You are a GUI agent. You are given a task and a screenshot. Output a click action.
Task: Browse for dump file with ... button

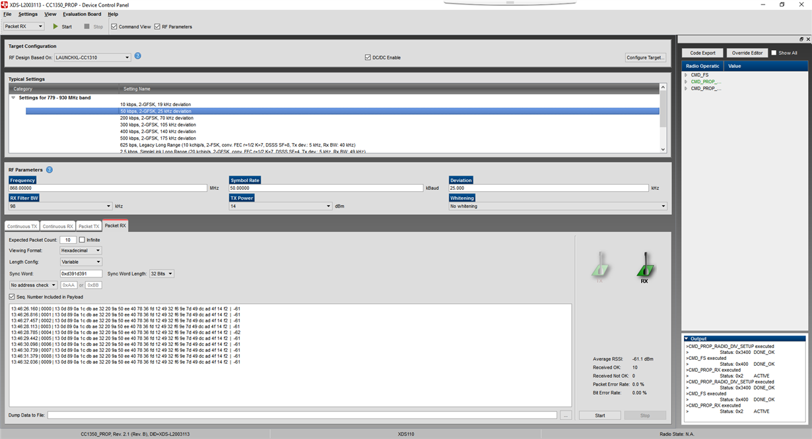[x=566, y=415]
